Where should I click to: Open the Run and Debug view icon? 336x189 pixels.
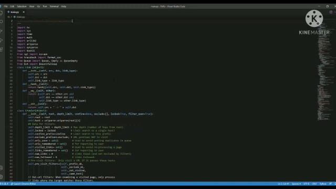[1, 40]
